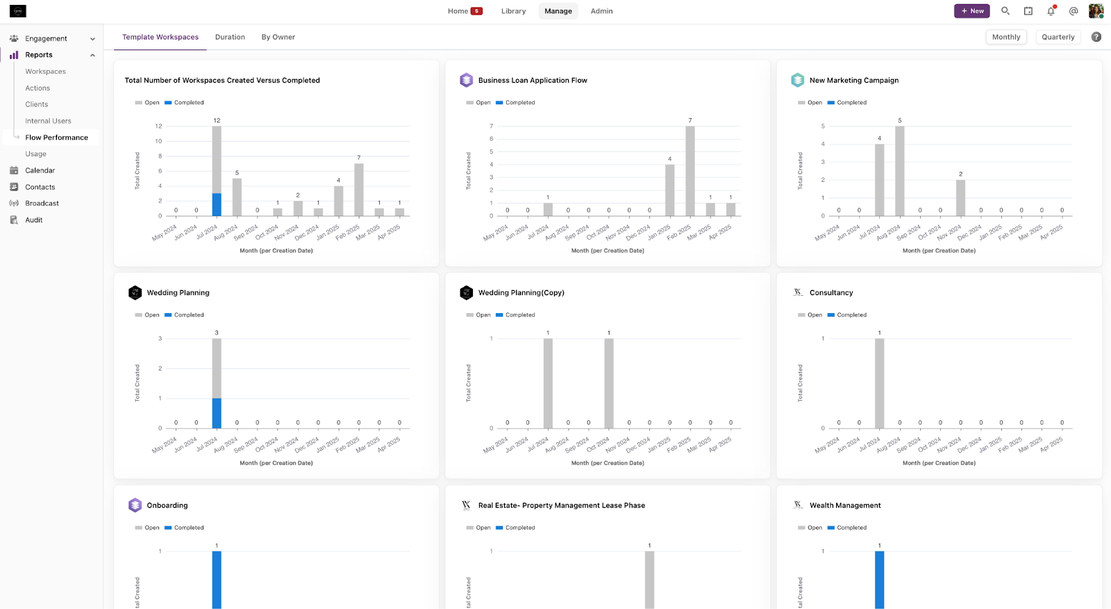Click the Feb 2025 bar in Business Loan chart

coord(690,171)
